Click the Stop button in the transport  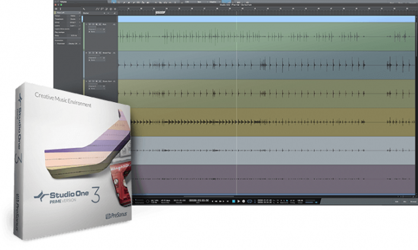point(234,201)
